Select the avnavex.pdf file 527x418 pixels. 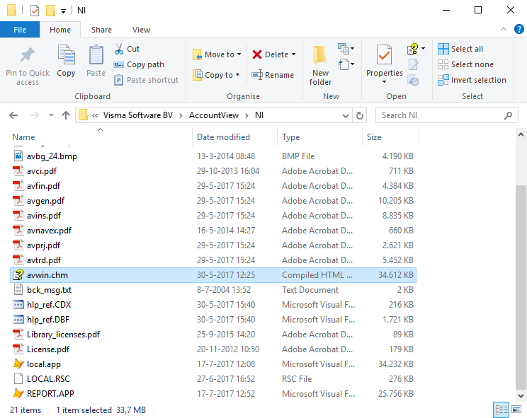click(213, 231)
